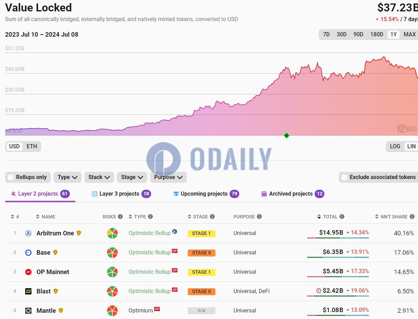Image resolution: width=418 pixels, height=319 pixels.
Task: Select the 7D time range
Action: [x=326, y=35]
